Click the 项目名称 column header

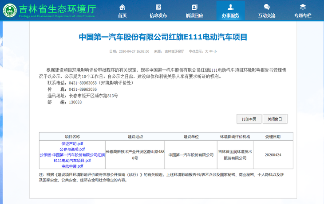click(72, 137)
